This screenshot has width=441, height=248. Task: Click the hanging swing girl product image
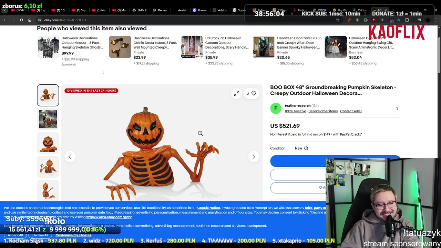pos(336,47)
